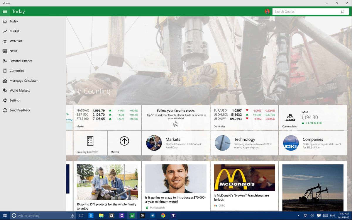Click the search magnifier icon
This screenshot has width=352, height=220.
click(x=342, y=11)
